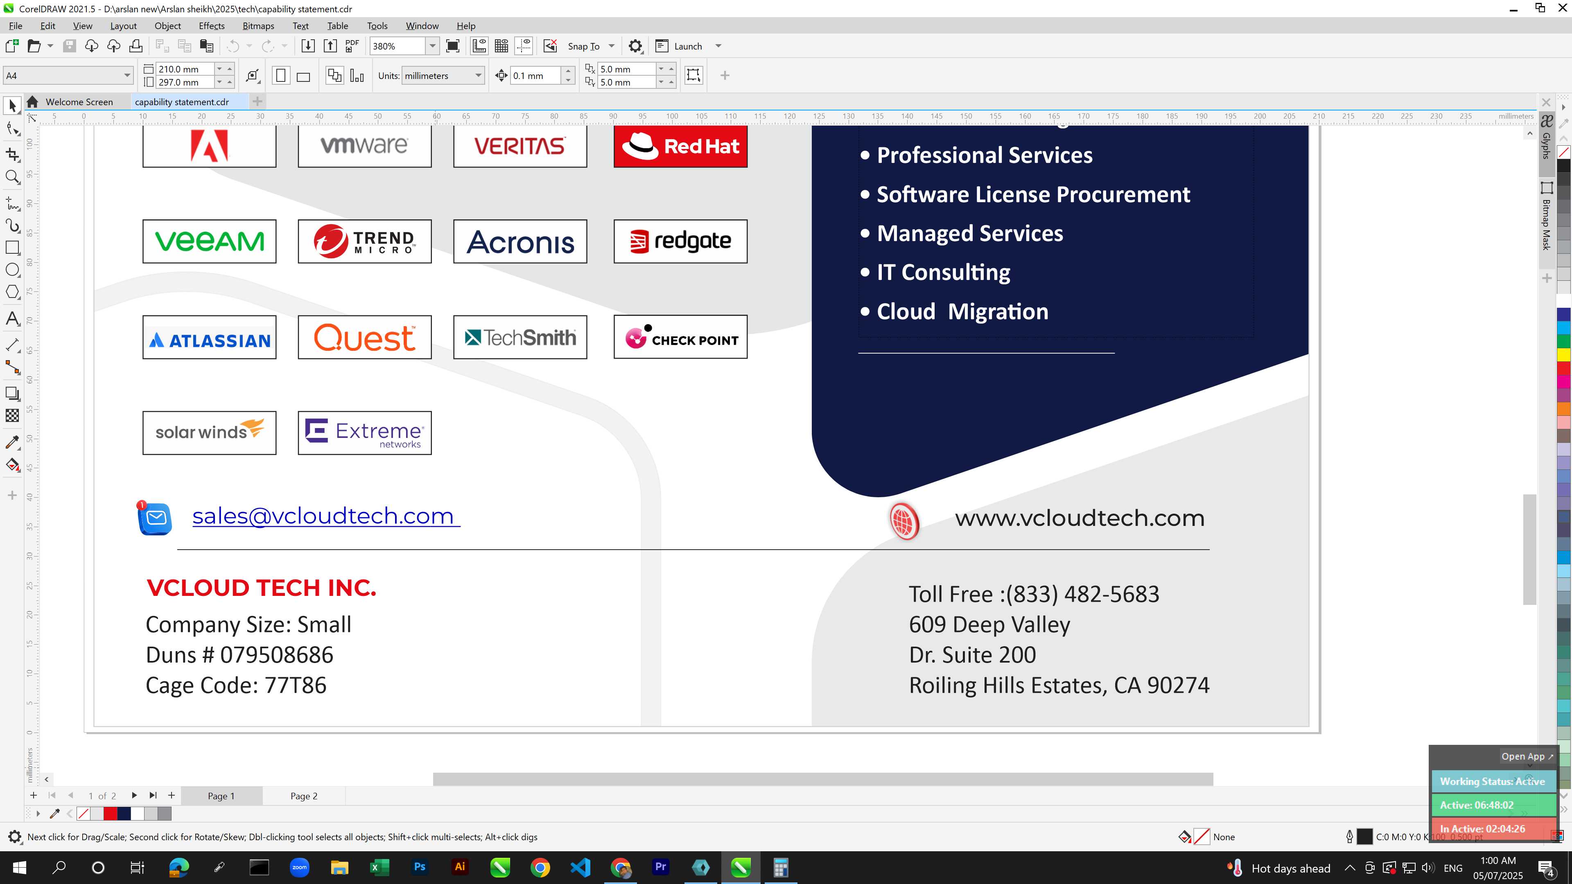Go to the next page arrow
The image size is (1572, 884).
pyautogui.click(x=133, y=796)
